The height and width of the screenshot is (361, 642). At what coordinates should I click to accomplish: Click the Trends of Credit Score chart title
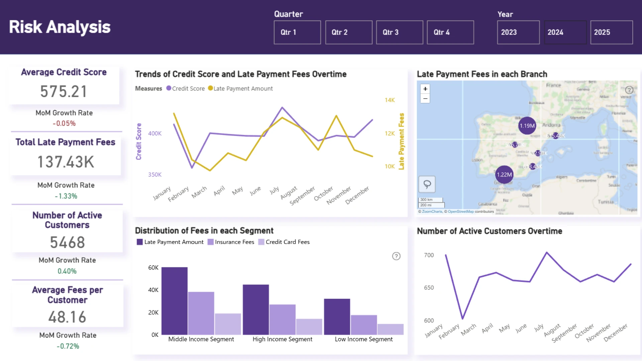pyautogui.click(x=241, y=74)
